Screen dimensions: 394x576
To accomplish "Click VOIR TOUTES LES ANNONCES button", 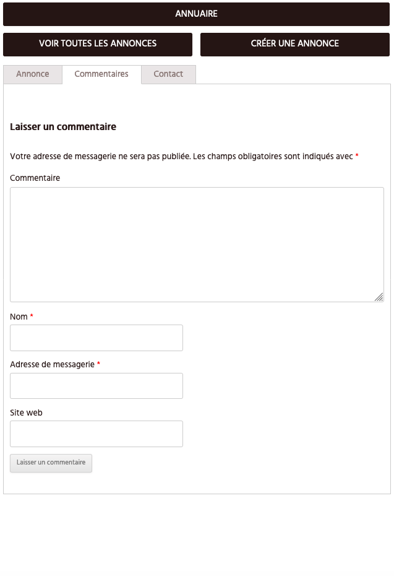I will click(98, 44).
